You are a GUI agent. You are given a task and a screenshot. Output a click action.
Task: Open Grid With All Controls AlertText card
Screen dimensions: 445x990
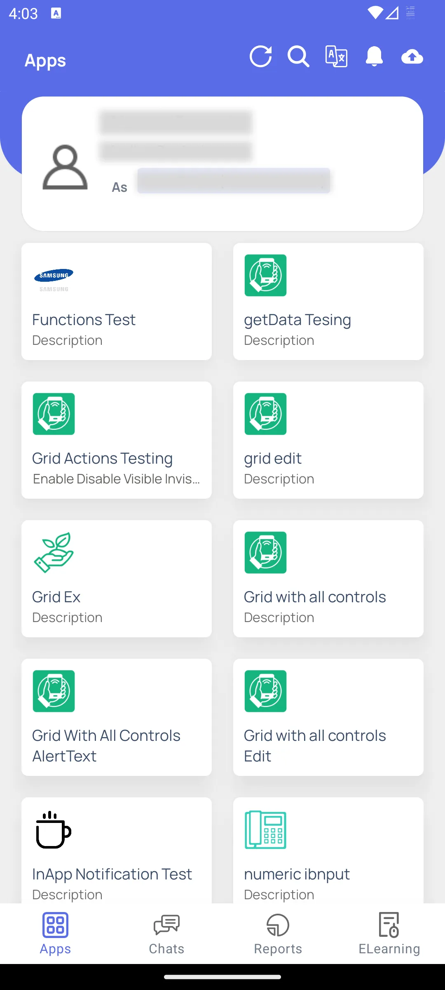point(117,717)
